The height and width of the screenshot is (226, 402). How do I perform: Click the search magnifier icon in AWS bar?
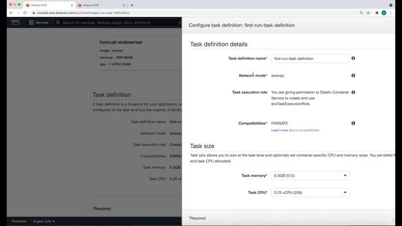coord(58,23)
